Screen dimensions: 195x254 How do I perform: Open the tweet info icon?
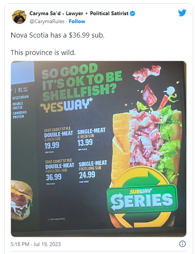coord(183,244)
